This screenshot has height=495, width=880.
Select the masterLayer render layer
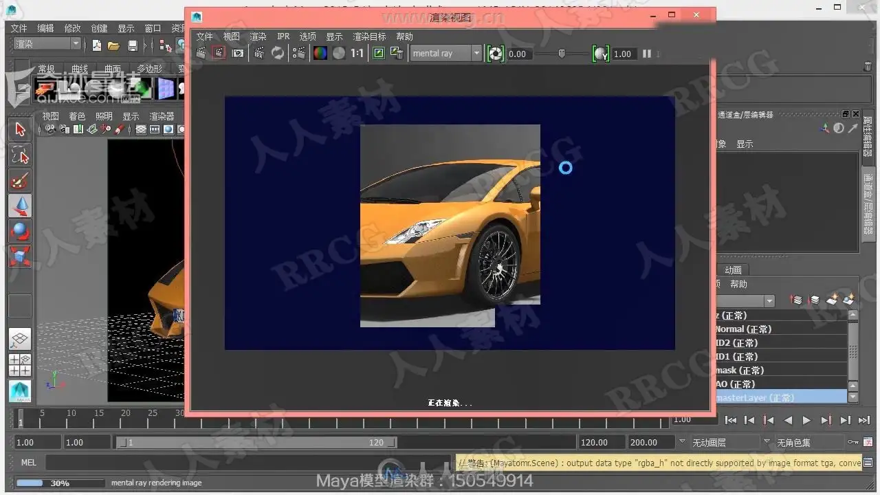(781, 397)
